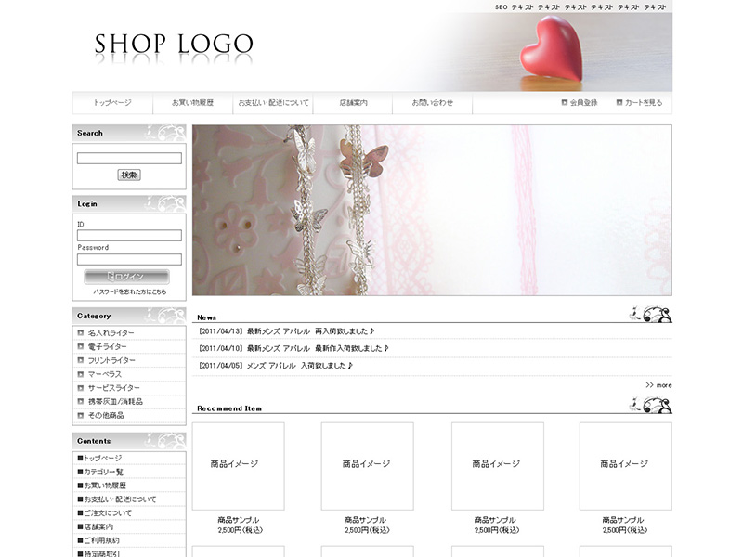Open the first 商品イメージ product thumbnail
743x557 pixels.
(238, 465)
